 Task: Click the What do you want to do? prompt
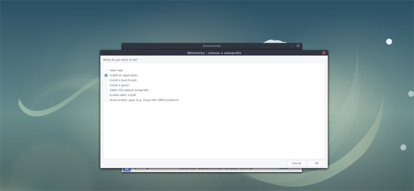[120, 60]
